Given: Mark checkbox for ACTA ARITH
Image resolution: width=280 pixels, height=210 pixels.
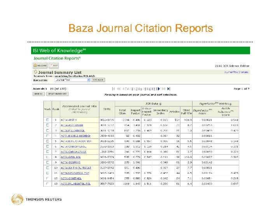Looking at the screenshot, I should coord(47,120).
